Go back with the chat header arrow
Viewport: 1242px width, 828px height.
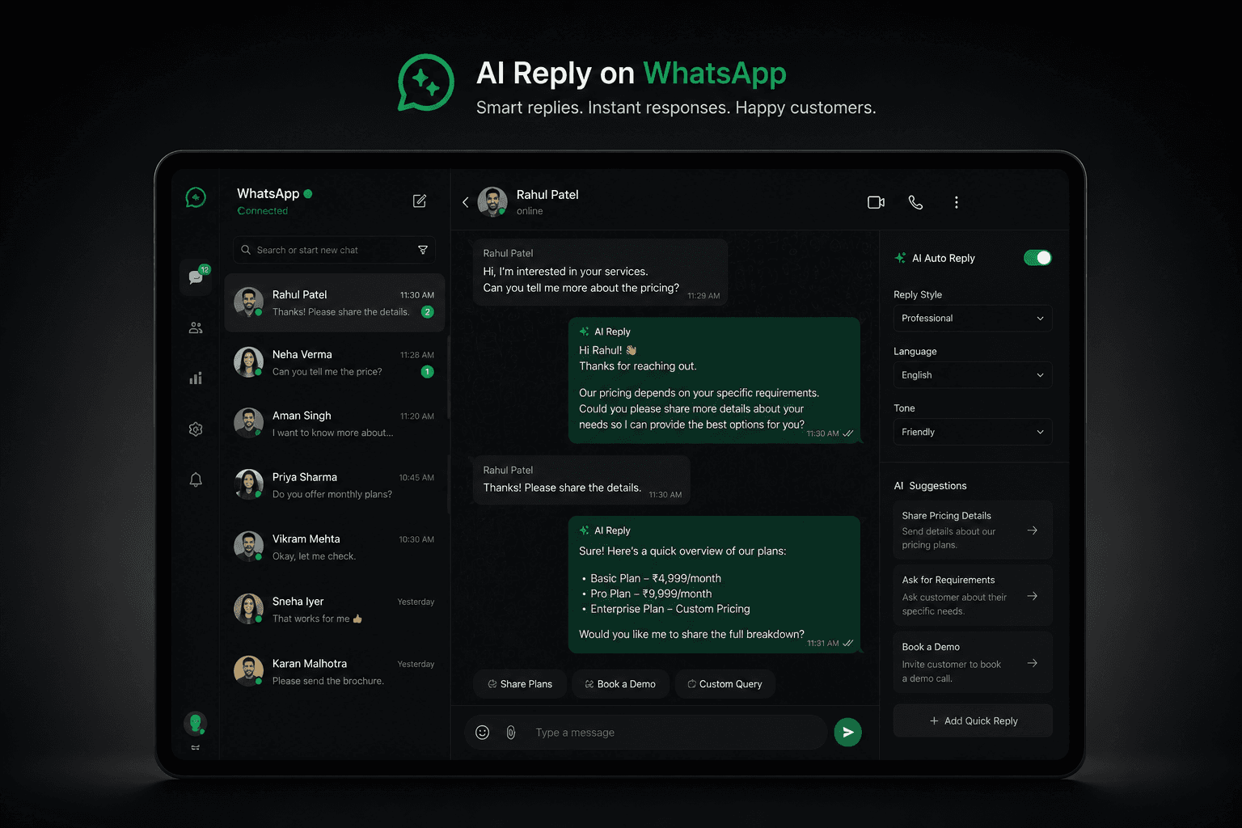click(465, 202)
